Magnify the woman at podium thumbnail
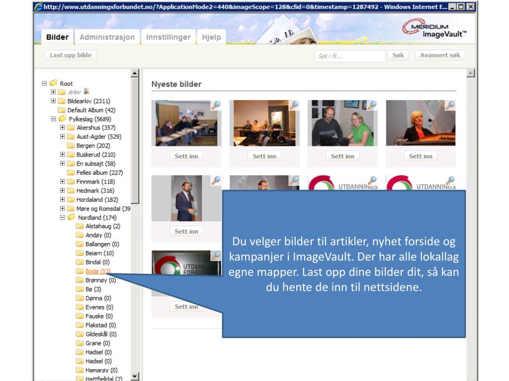Screen dimensions: 509x381 (x=450, y=105)
